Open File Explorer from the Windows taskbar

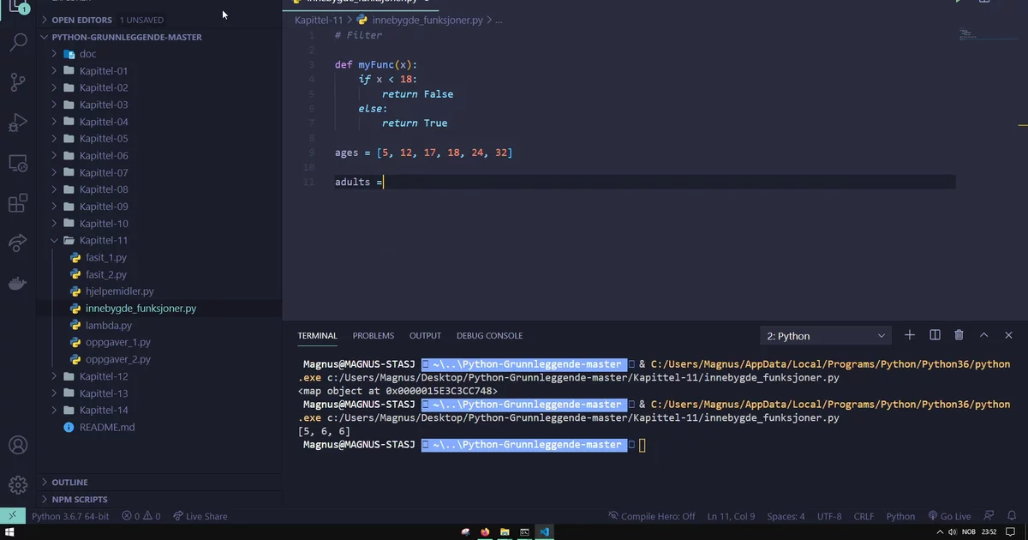tap(505, 532)
